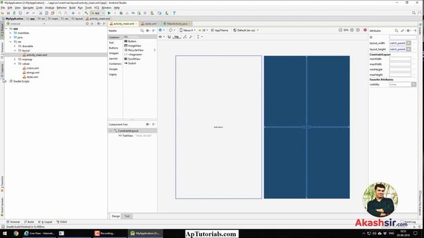Viewport: 424px width, 238px height.
Task: Switch to MainActivity.java editor tab
Action: pos(177,24)
